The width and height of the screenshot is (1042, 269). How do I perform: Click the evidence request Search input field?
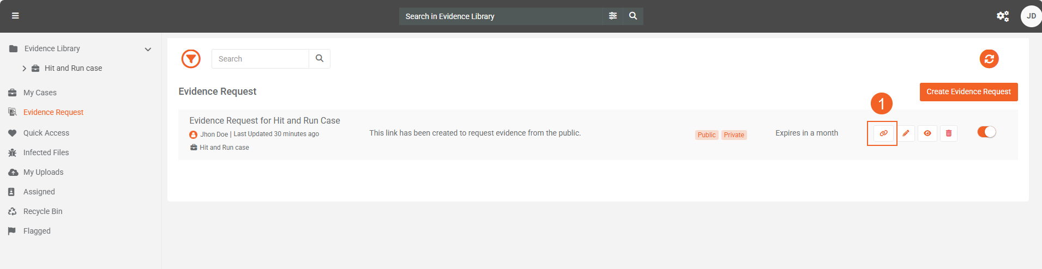pyautogui.click(x=260, y=59)
